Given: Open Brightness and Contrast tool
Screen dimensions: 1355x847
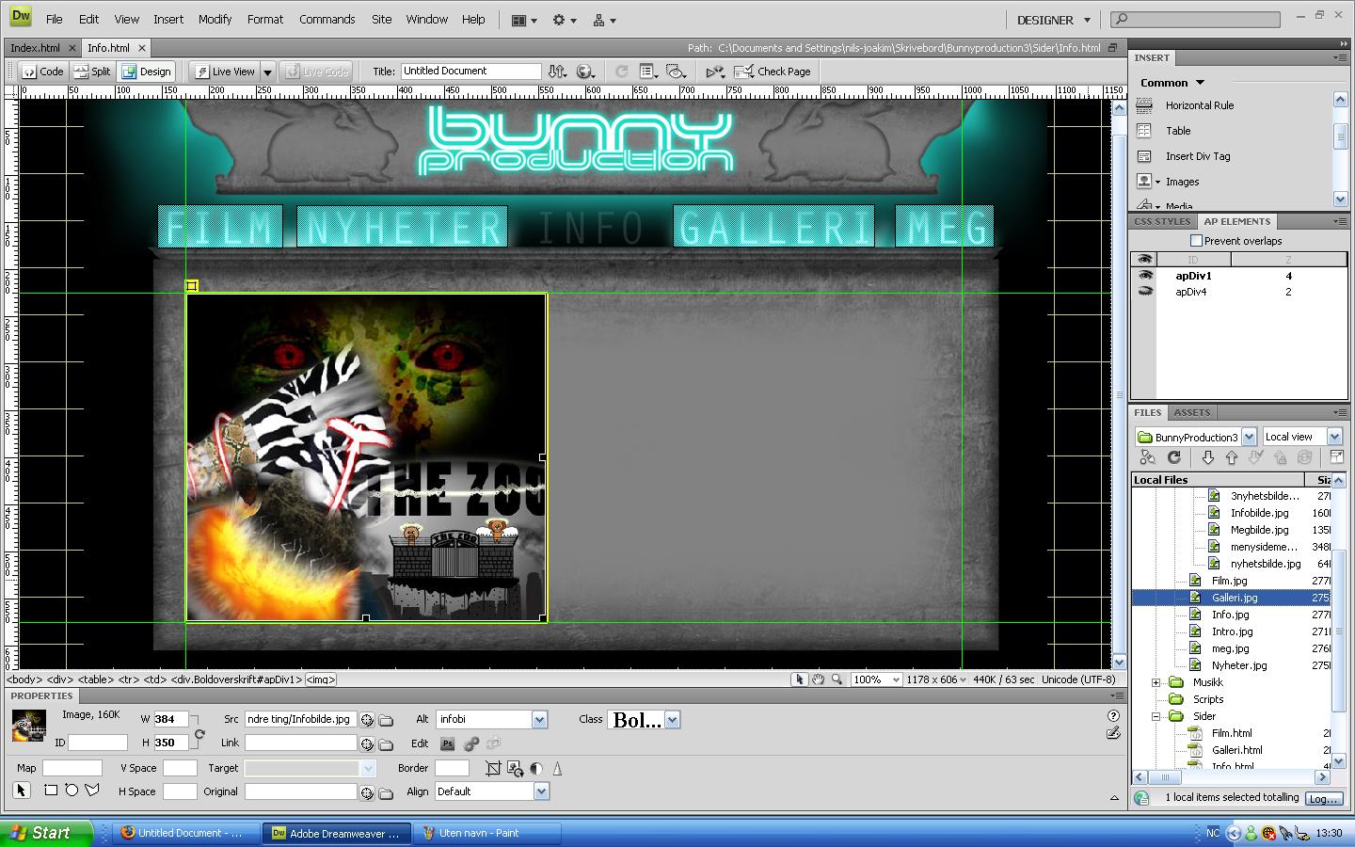Looking at the screenshot, I should pyautogui.click(x=536, y=769).
